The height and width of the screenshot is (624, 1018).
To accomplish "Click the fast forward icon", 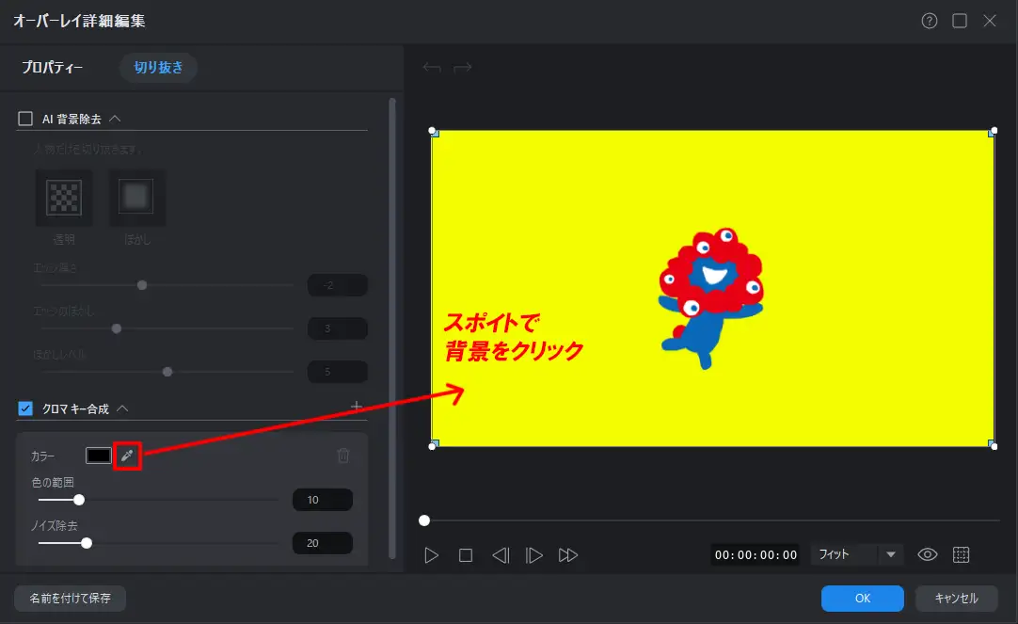I will pyautogui.click(x=567, y=555).
